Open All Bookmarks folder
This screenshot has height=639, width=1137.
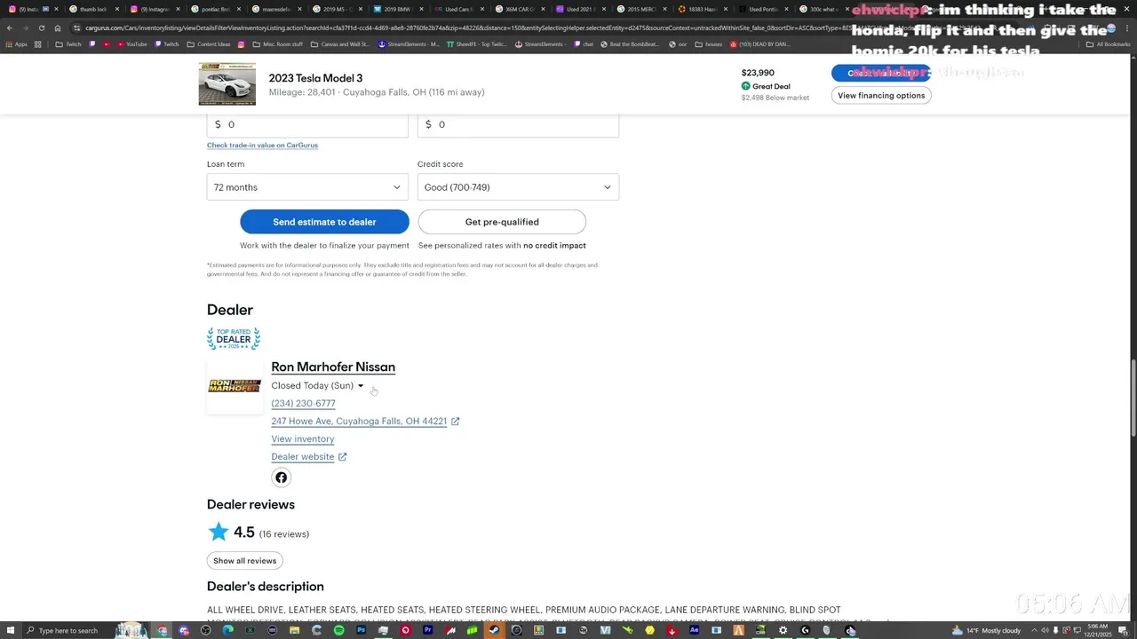[x=1108, y=43]
